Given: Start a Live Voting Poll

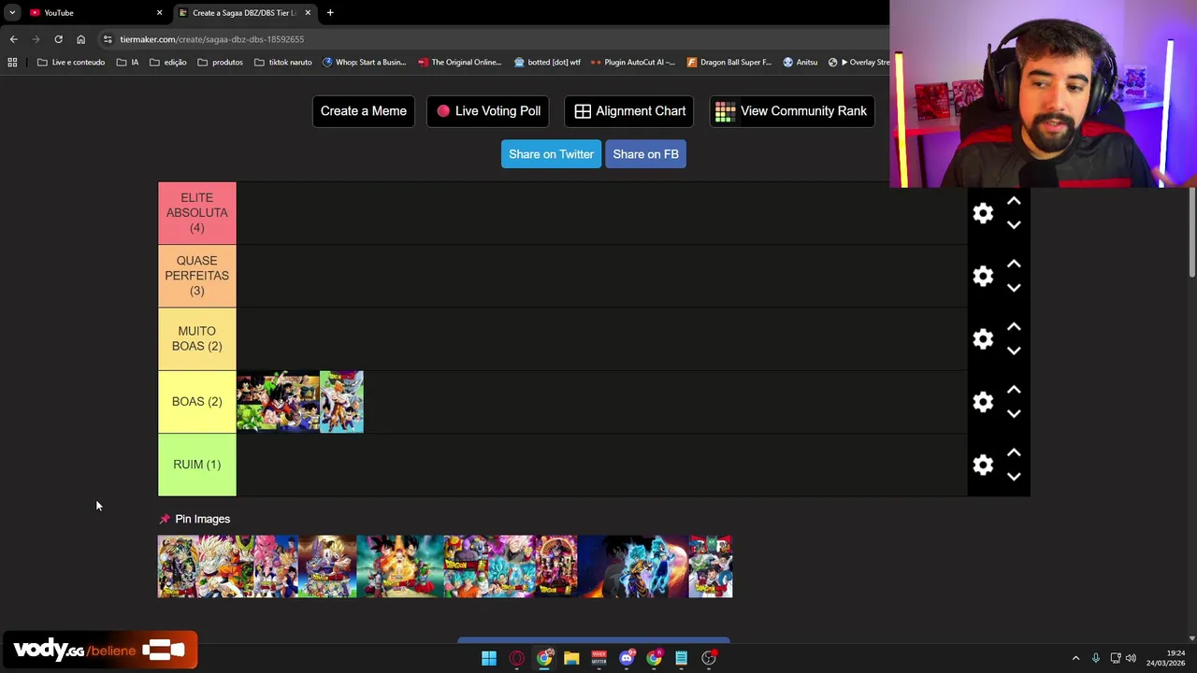Looking at the screenshot, I should pos(488,111).
